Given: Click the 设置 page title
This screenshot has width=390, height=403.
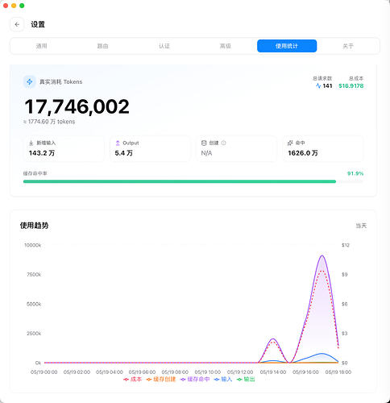Looking at the screenshot, I should (x=38, y=24).
